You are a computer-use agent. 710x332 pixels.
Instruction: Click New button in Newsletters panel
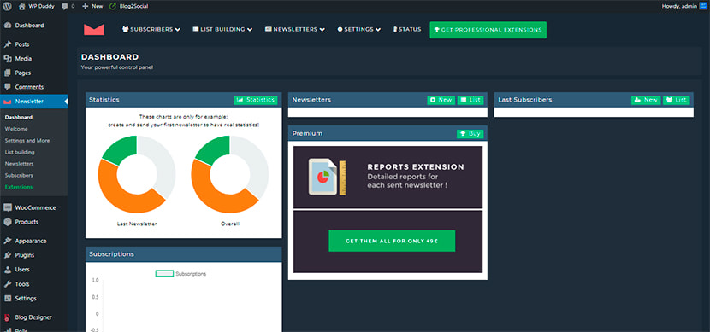(x=441, y=100)
